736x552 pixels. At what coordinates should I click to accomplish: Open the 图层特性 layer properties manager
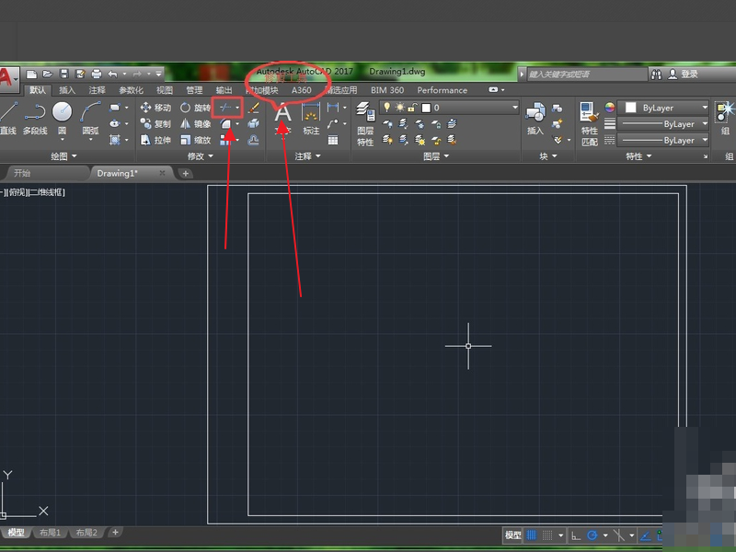(365, 123)
